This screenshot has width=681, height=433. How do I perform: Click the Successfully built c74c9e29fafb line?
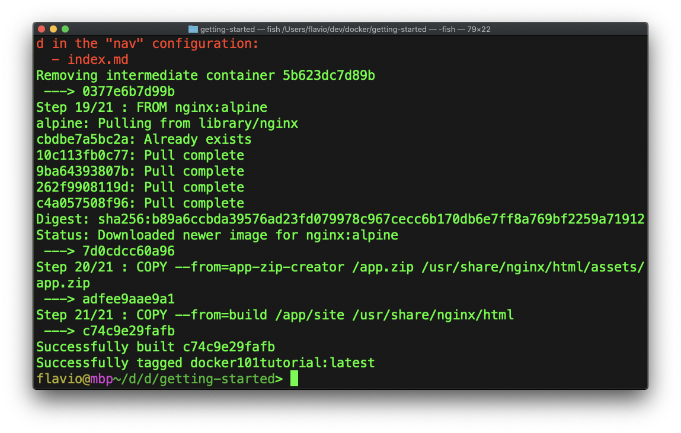coord(155,347)
